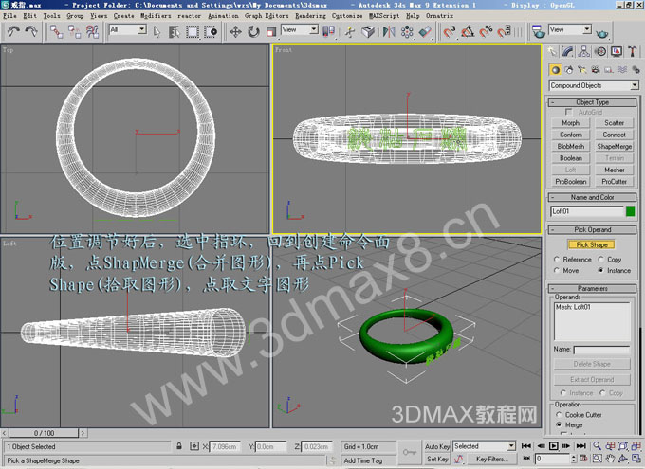Open the File menu
This screenshot has height=469, width=645.
coord(9,15)
